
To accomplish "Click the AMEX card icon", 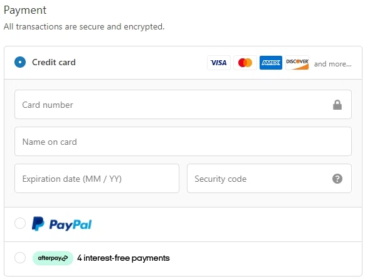I will tap(271, 63).
